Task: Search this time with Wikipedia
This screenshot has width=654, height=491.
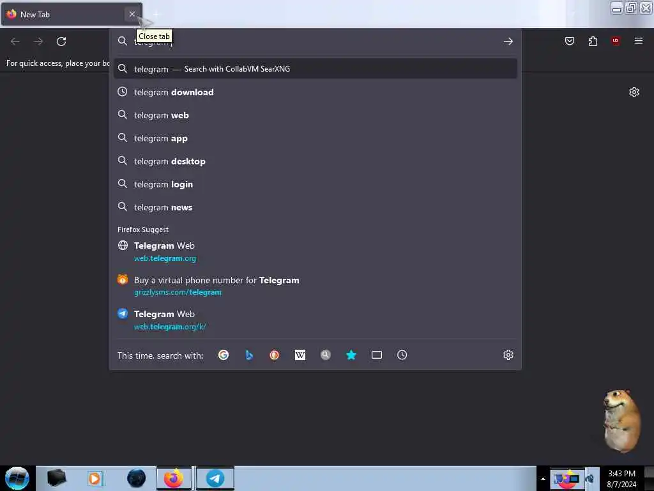Action: [300, 355]
